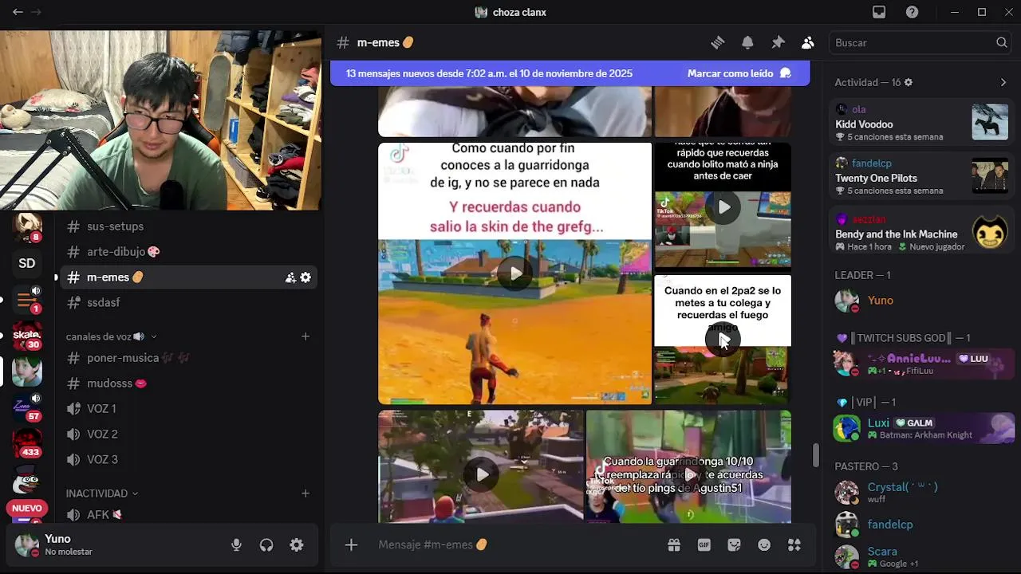
Task: Add channel to canales de voz
Action: 306,336
